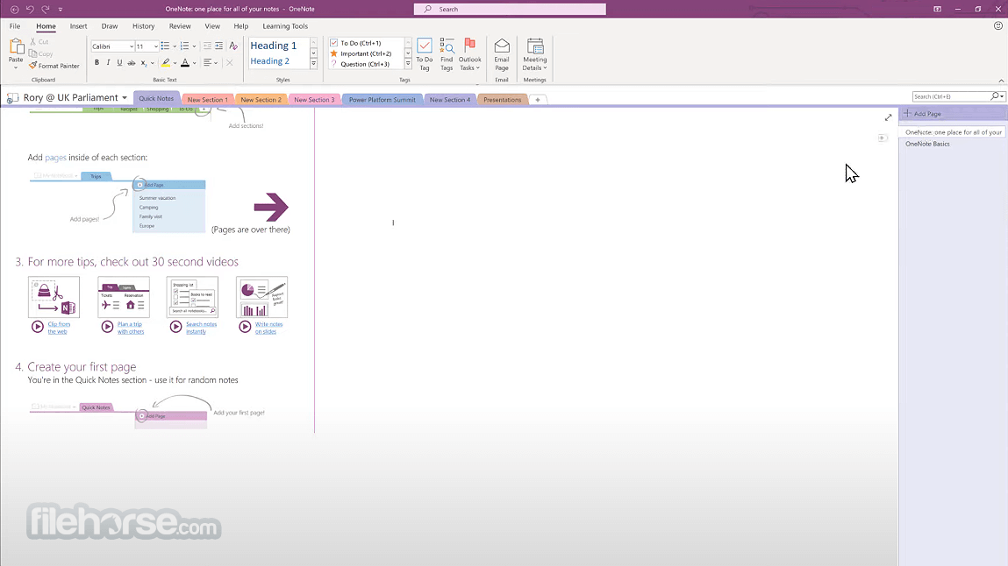Toggle subscript formatting
Image resolution: width=1008 pixels, height=566 pixels.
143,63
